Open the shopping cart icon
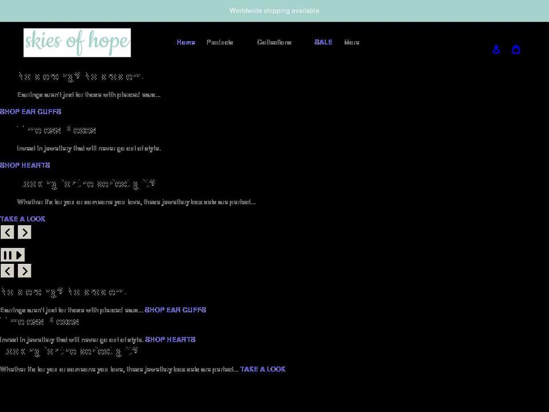 coord(516,49)
